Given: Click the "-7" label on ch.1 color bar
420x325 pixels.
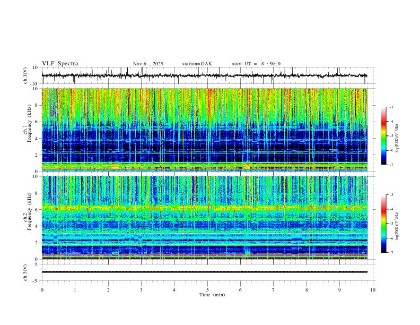Looking at the screenshot, I should 391,165.
